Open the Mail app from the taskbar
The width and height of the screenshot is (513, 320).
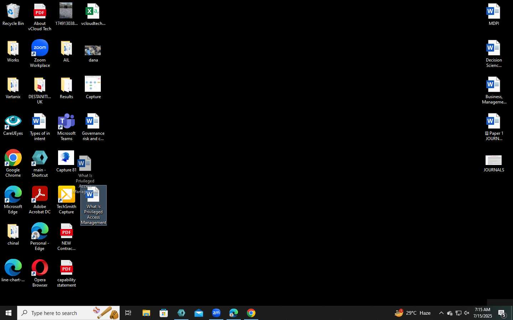(199, 313)
